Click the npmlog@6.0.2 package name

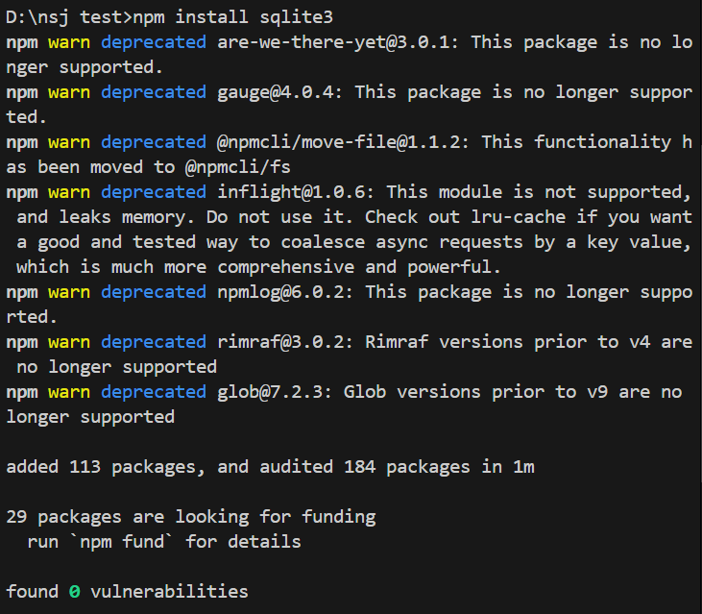pyautogui.click(x=285, y=292)
